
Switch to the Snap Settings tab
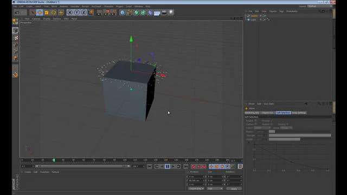[x=299, y=113]
